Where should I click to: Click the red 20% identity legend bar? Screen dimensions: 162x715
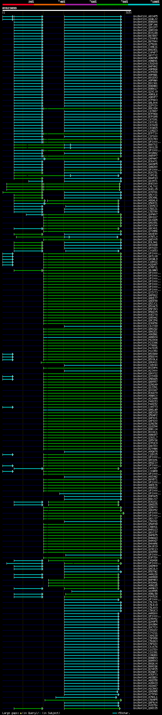click(x=18, y=5)
